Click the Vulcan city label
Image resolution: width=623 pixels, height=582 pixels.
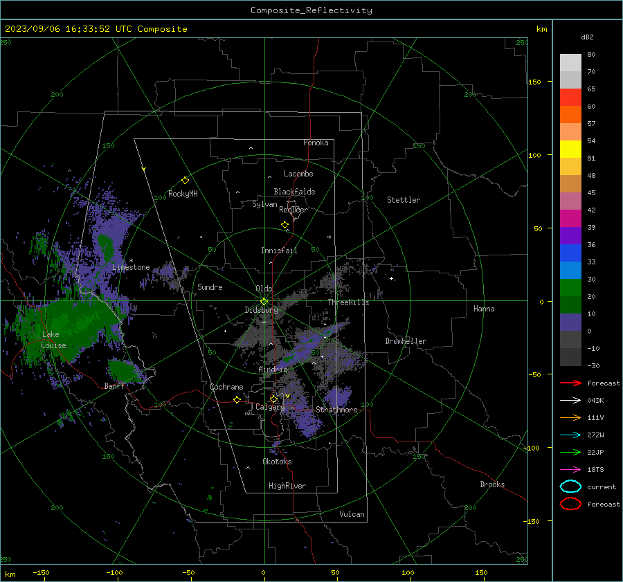[x=352, y=514]
